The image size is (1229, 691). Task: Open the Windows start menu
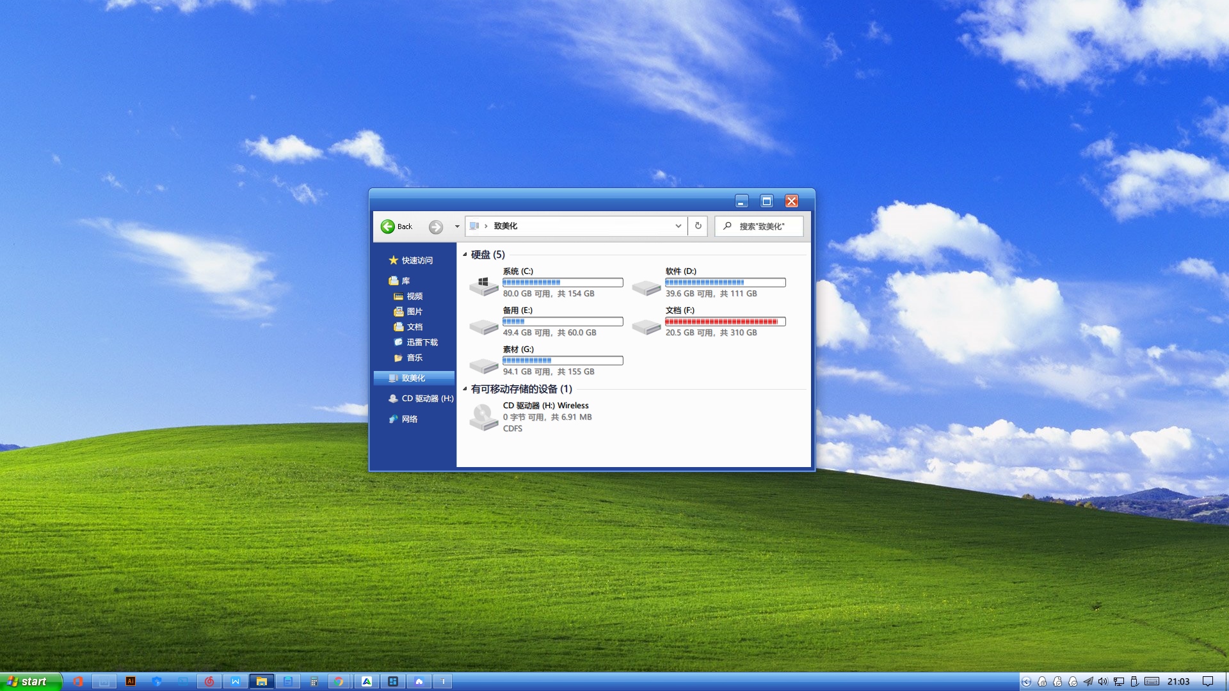(x=31, y=681)
